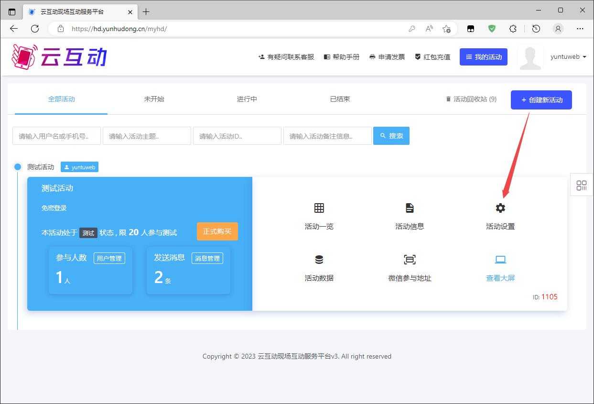Screen dimensions: 594x404
Task: Switch to the 进行中 tab
Action: pos(247,99)
